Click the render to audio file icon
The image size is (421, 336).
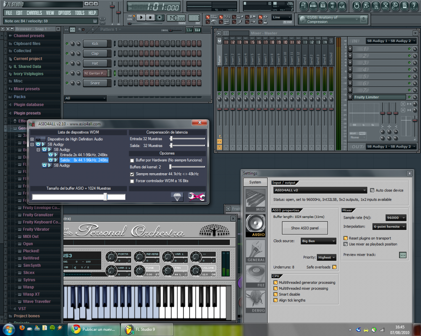click(x=376, y=6)
